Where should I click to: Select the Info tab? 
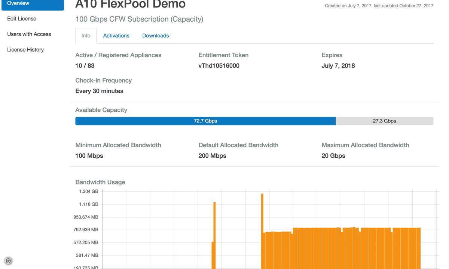86,35
